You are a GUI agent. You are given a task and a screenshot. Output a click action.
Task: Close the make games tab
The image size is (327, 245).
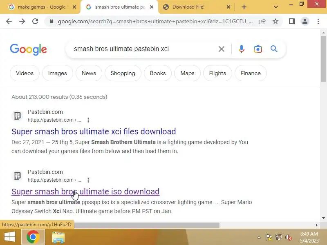click(x=74, y=7)
